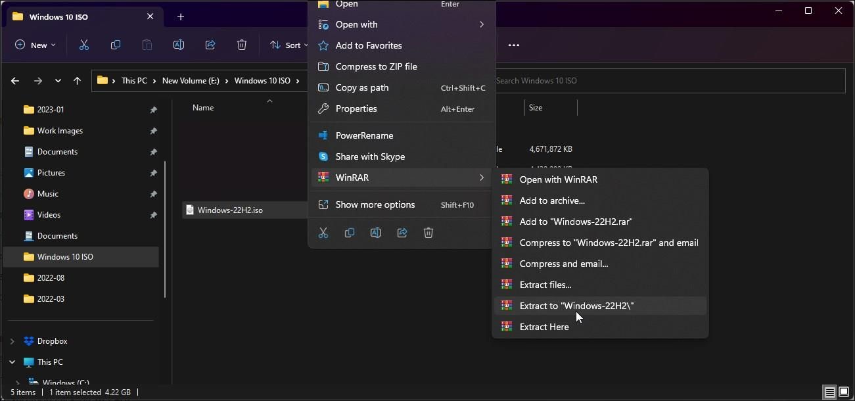This screenshot has width=855, height=401.
Task: Choose Show more options
Action: pos(402,204)
